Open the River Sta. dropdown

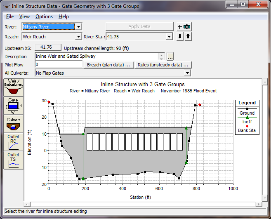[x=169, y=37]
